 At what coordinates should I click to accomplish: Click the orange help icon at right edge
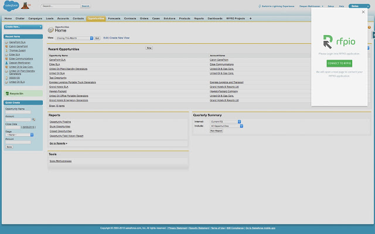(x=369, y=27)
